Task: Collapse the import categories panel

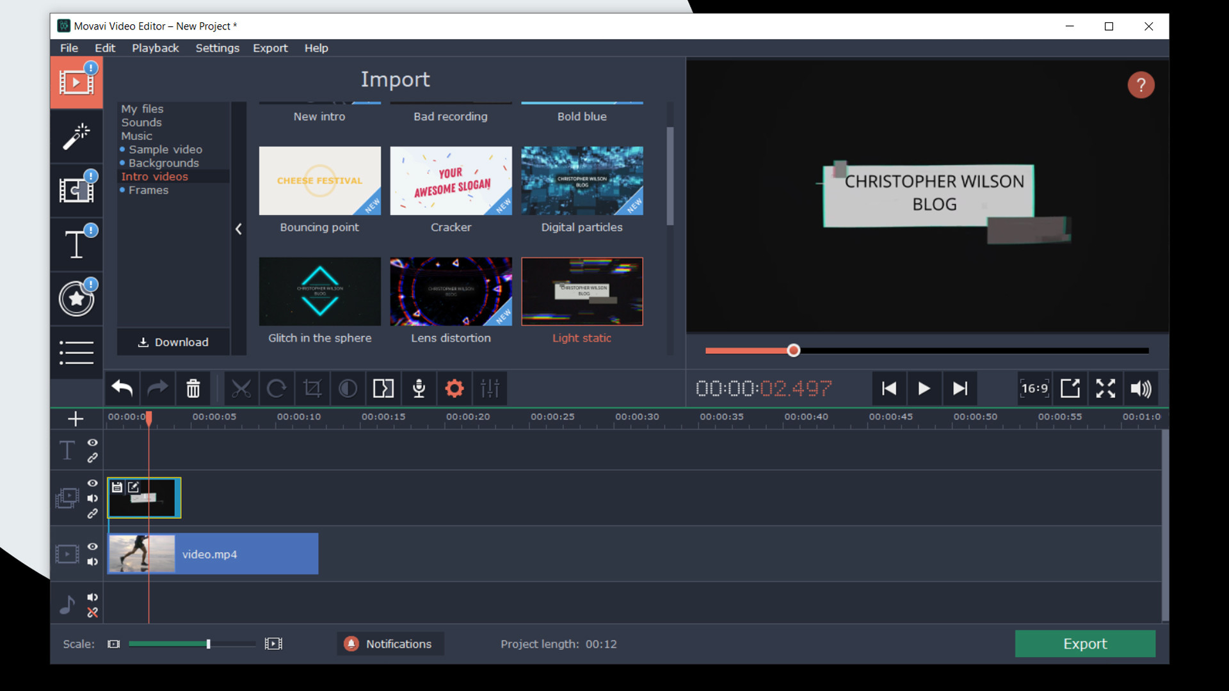Action: [239, 228]
